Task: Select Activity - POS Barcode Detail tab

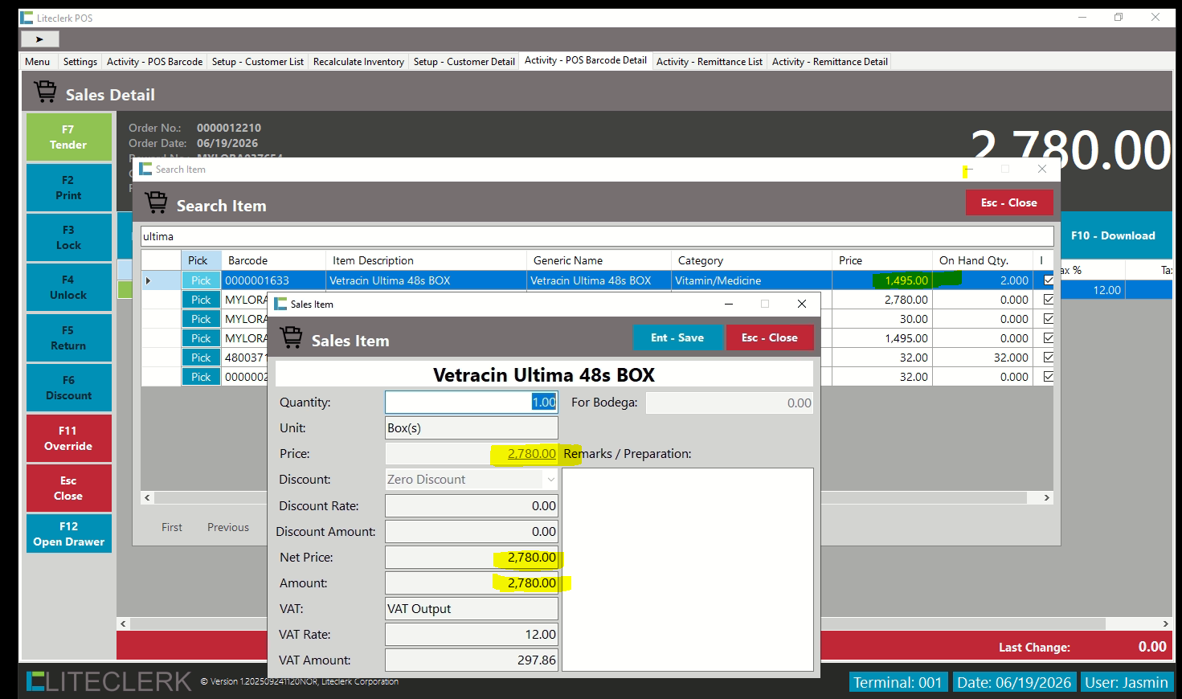Action: tap(586, 60)
